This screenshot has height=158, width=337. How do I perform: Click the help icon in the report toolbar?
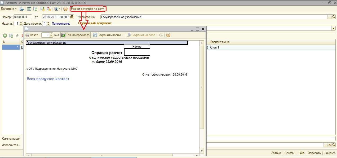coord(168,35)
